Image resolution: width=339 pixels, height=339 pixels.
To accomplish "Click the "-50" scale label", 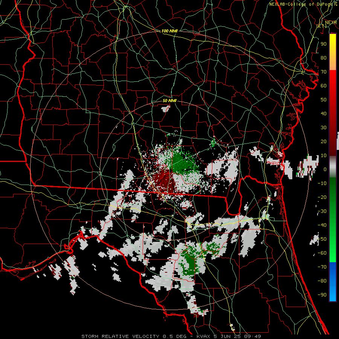I will pos(322,239).
